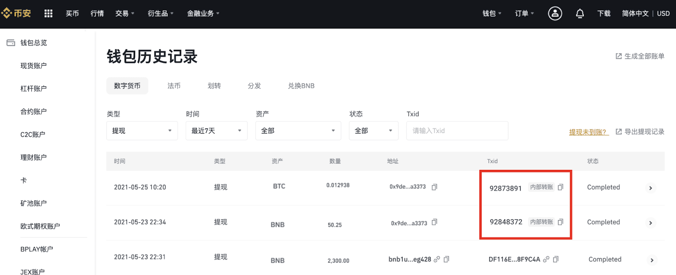Switch to the 分发 tab

point(254,86)
